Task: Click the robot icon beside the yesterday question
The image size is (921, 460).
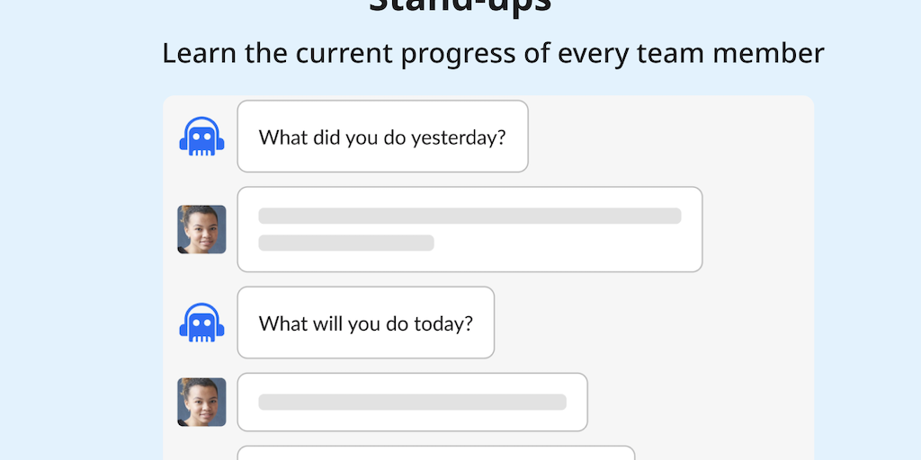Action: click(201, 137)
